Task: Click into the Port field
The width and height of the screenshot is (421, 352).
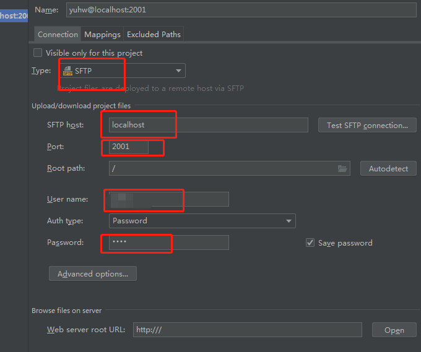Action: 129,147
